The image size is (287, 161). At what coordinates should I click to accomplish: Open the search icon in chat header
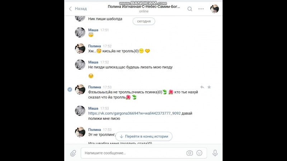point(190,9)
